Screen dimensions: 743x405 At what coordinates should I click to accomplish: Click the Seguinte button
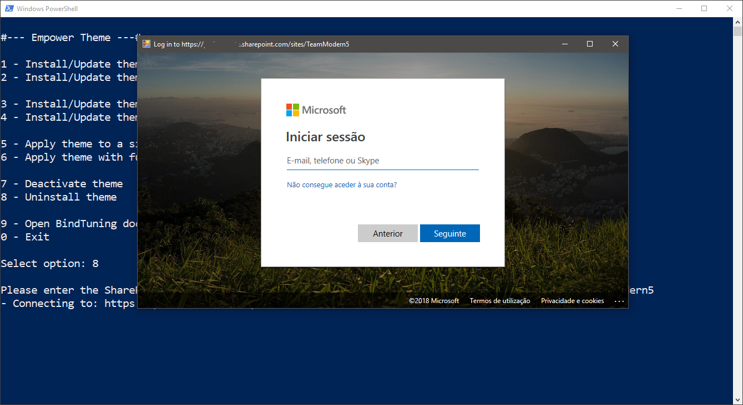pyautogui.click(x=450, y=233)
